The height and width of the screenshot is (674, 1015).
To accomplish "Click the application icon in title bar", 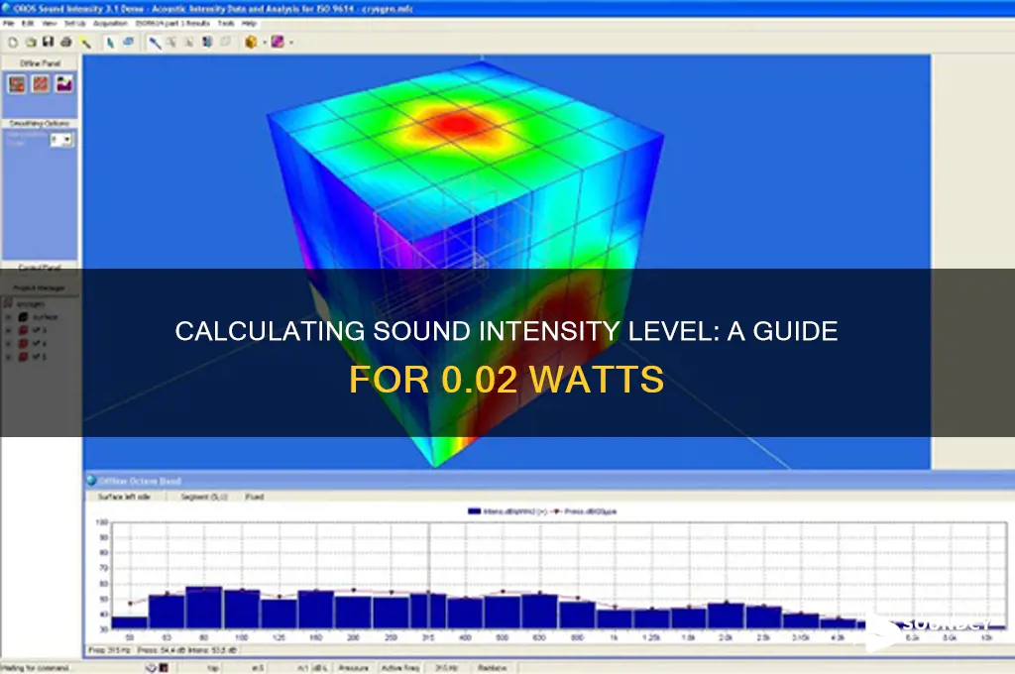I will pyautogui.click(x=7, y=8).
